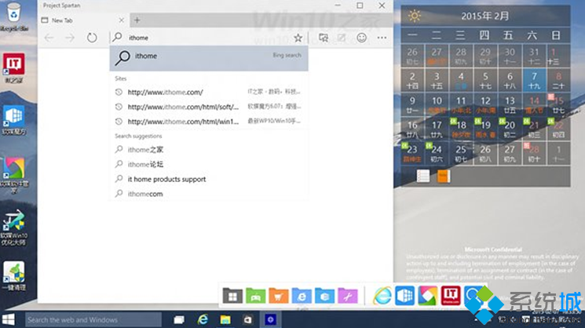Viewport: 585px width, 328px height.
Task: Click the address bar containing ithome
Action: tap(209, 38)
